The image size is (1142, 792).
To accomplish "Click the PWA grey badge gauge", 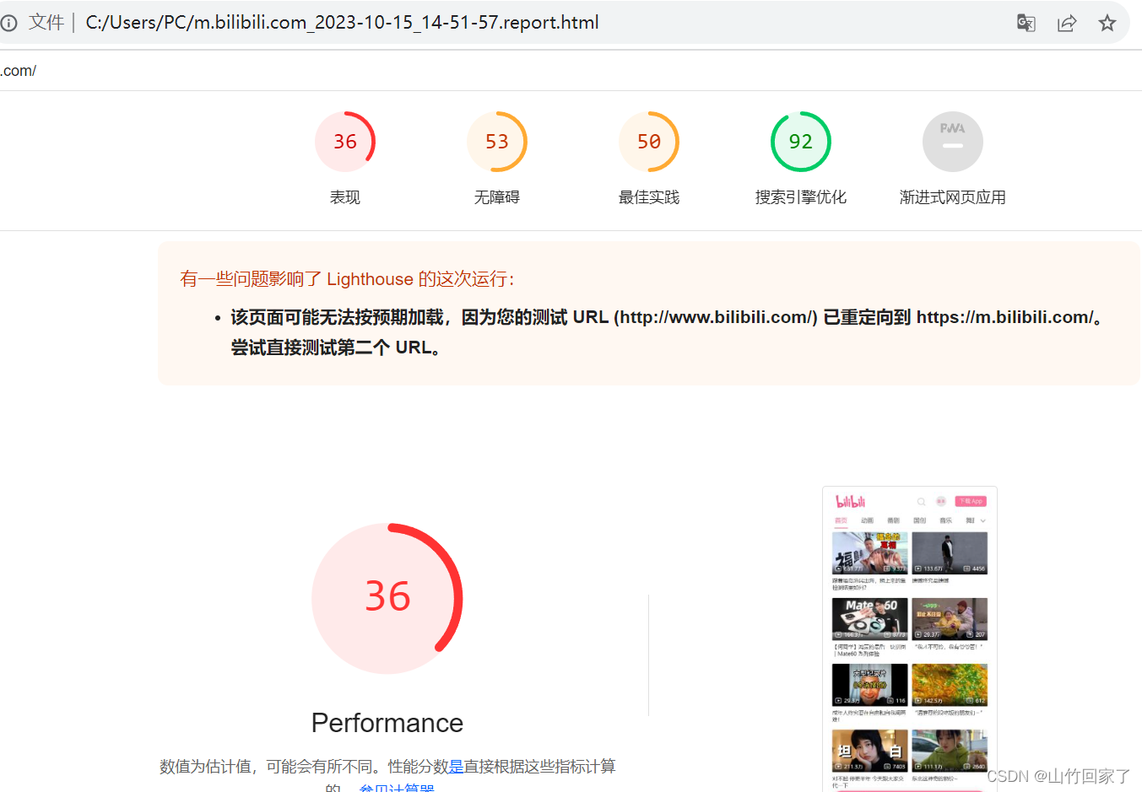I will tap(953, 142).
